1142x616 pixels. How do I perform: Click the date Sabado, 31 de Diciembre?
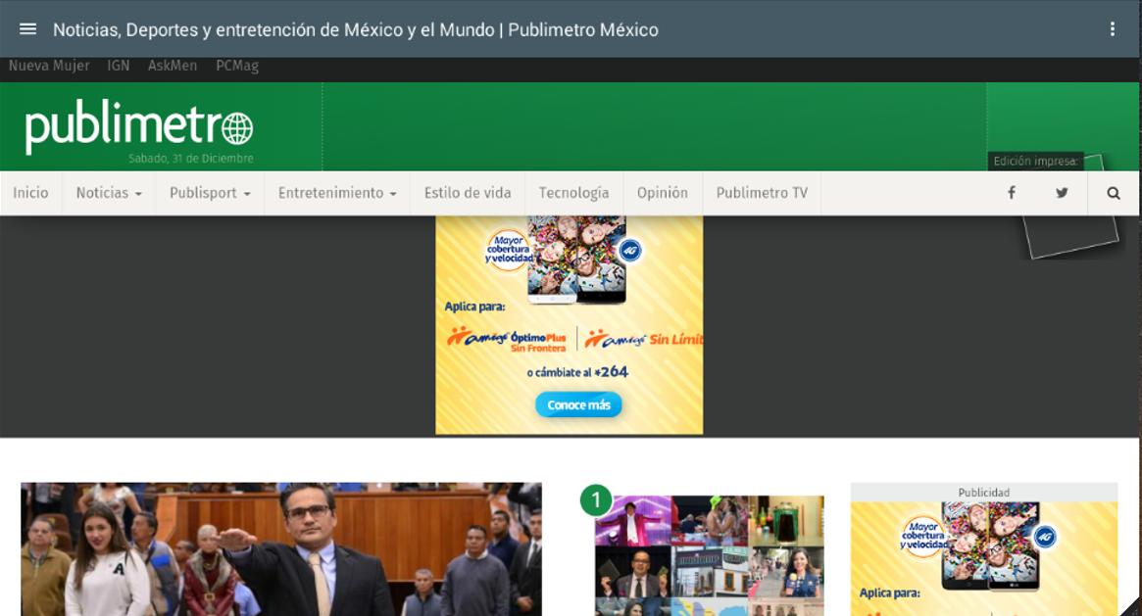coord(191,159)
